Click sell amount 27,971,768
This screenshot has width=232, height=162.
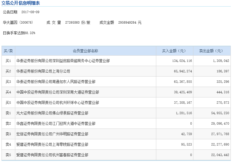pos(220,134)
